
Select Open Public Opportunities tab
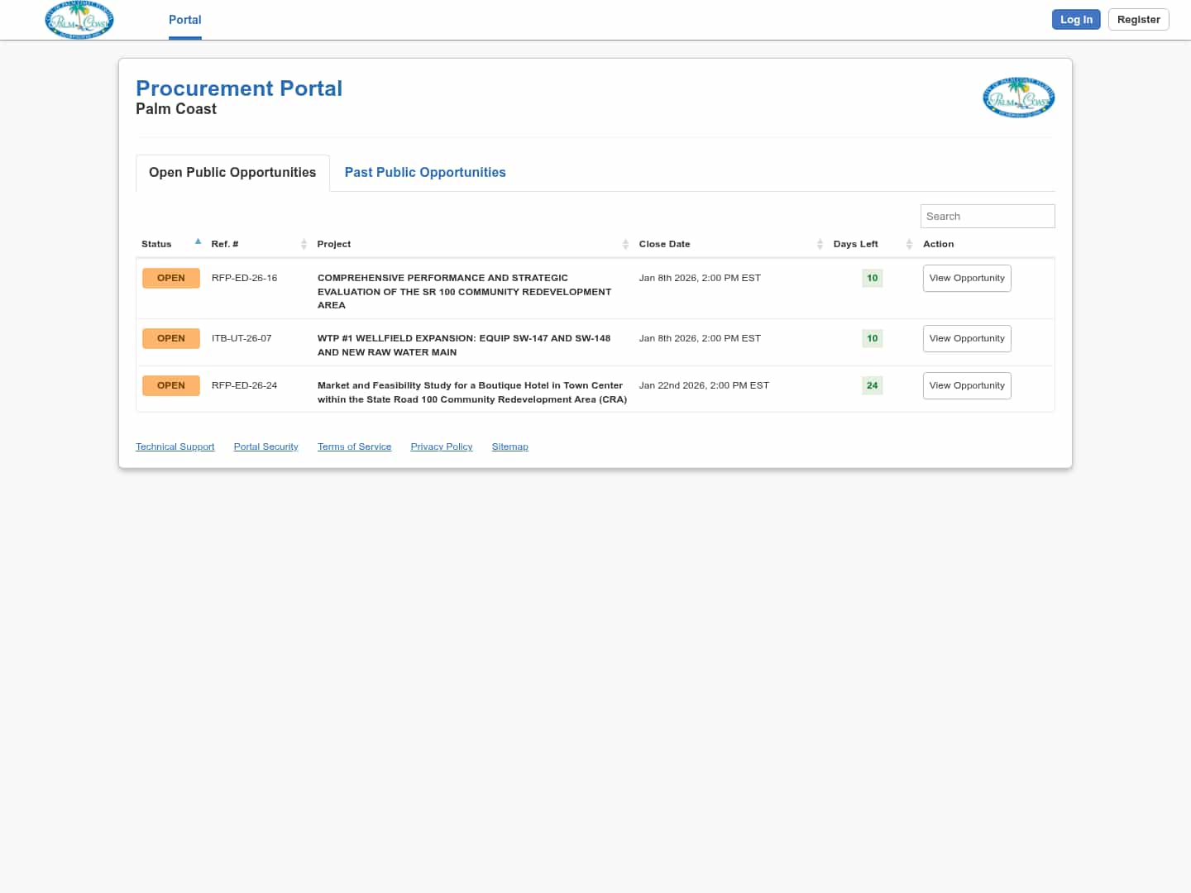[232, 173]
